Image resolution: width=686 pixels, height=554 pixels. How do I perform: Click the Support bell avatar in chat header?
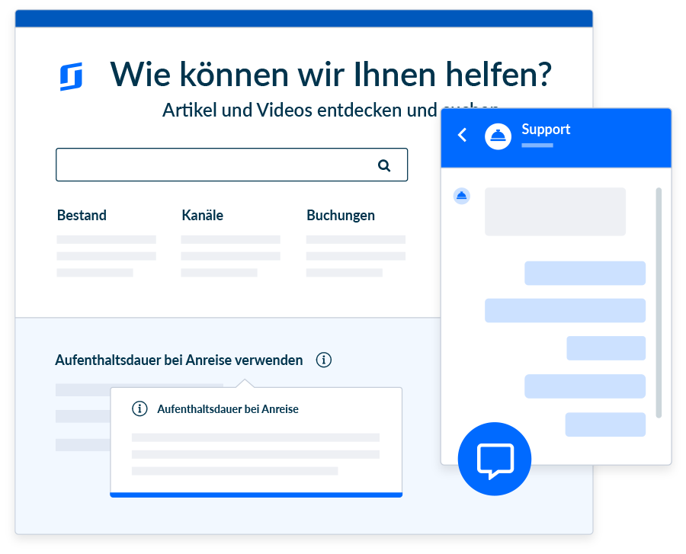click(498, 136)
